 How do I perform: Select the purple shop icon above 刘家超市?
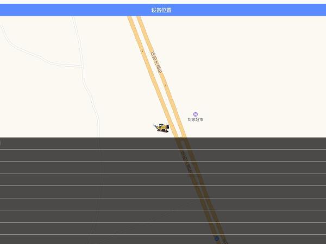[195, 114]
